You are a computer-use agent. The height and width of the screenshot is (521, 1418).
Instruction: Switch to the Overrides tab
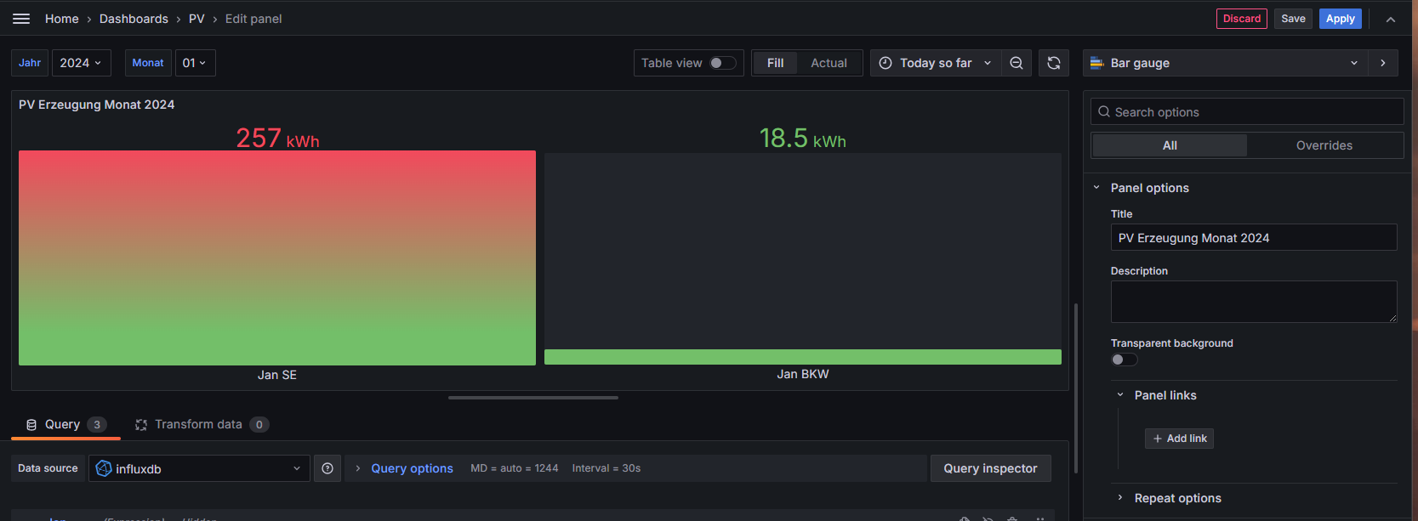(1324, 145)
